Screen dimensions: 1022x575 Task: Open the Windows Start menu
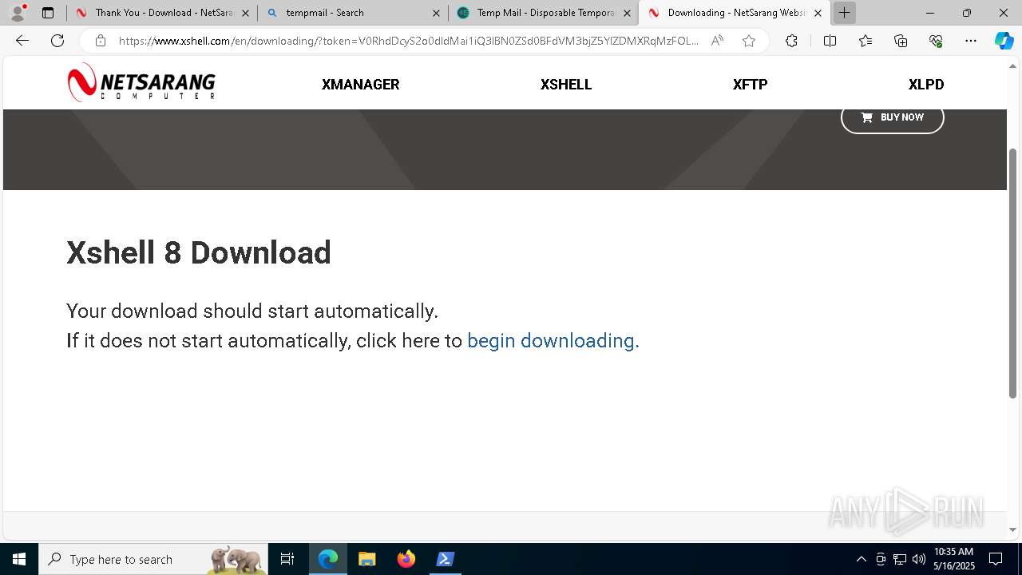pos(19,559)
